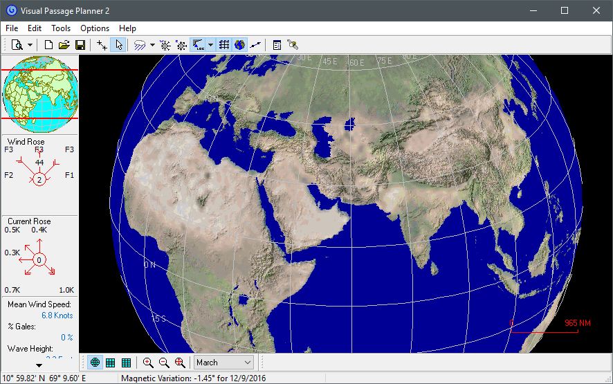Open the Tools menu

tap(61, 28)
